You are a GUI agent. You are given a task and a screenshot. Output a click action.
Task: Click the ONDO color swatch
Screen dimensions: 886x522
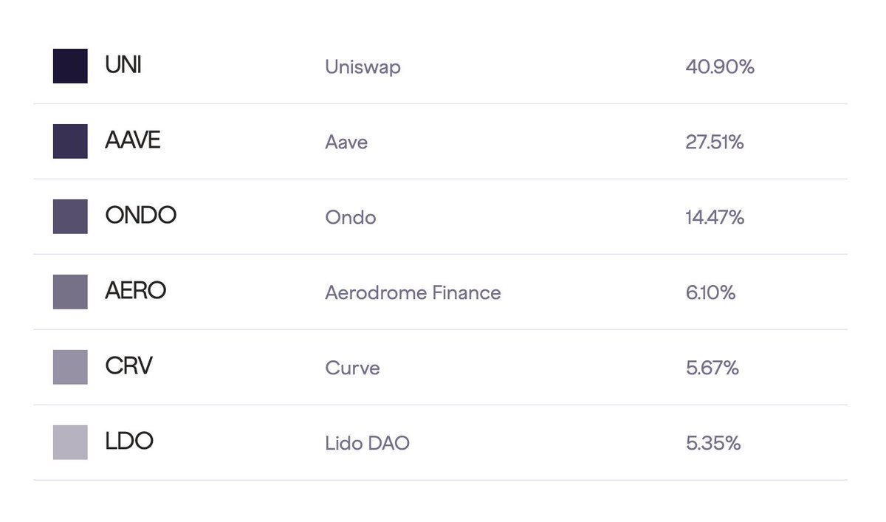70,216
